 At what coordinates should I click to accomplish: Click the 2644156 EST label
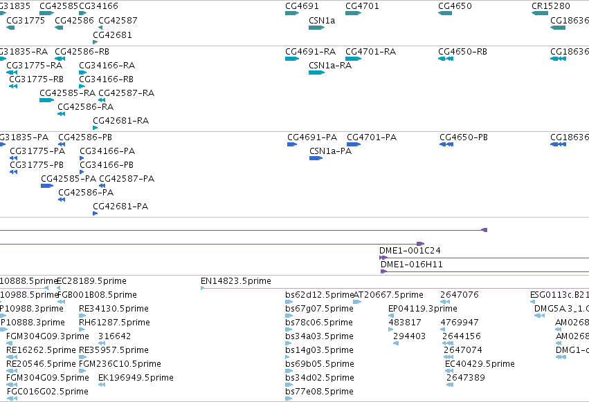coord(462,336)
